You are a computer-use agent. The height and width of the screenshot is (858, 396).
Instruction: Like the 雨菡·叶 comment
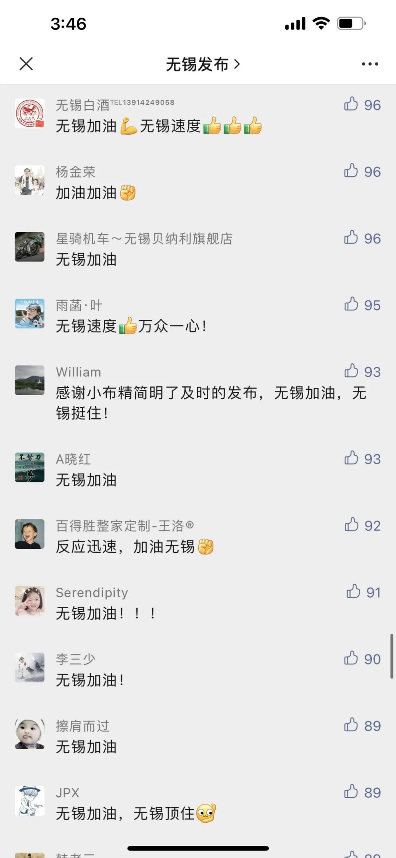[x=351, y=304]
